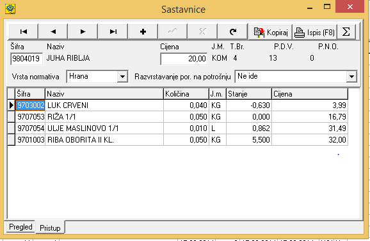Click the JUHA RIBLJA product name
The width and height of the screenshot is (370, 241).
[x=68, y=58]
